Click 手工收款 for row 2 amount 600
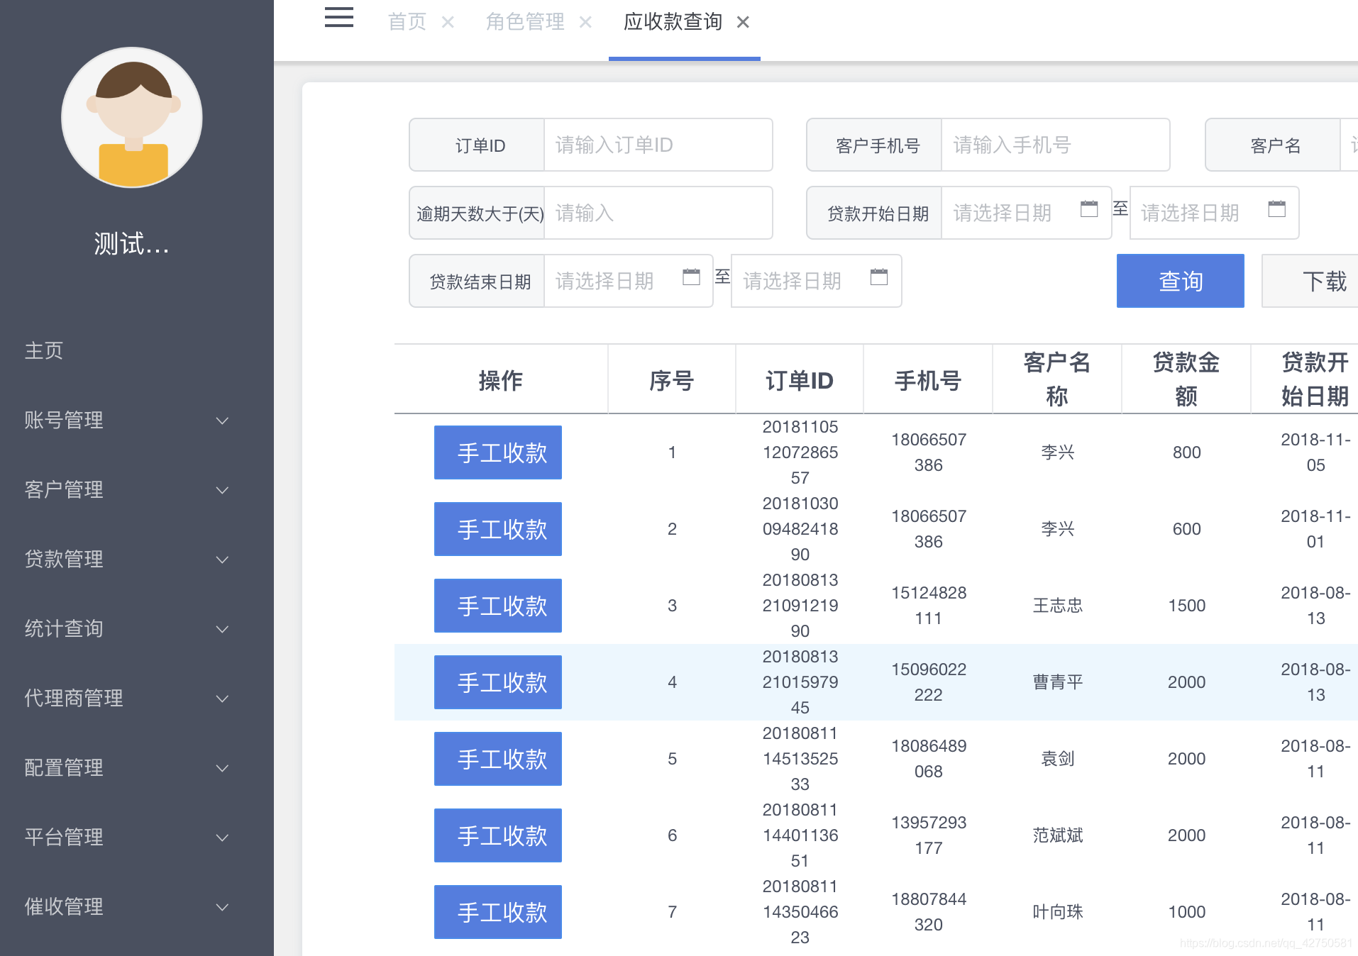Screen dimensions: 1358x956 coord(498,529)
